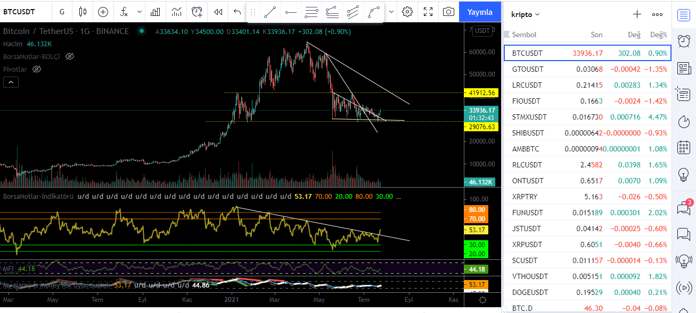Take a chart snapshot with the camera icon
Image resolution: width=696 pixels, height=313 pixels.
[449, 11]
